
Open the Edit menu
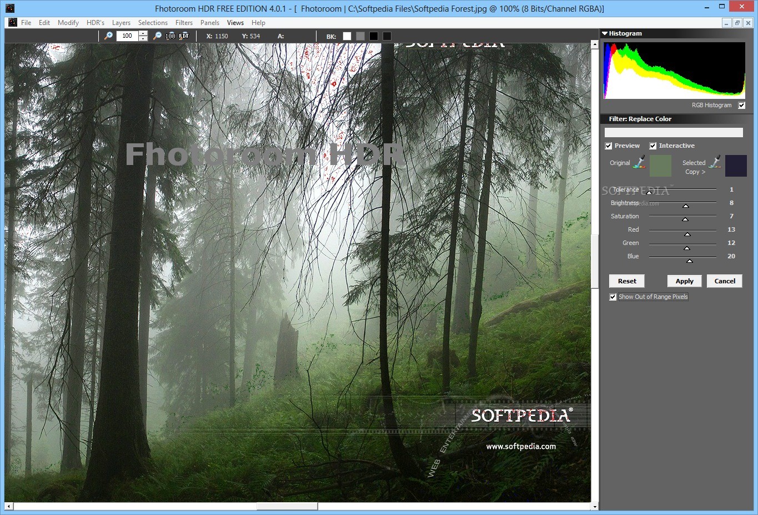[44, 23]
